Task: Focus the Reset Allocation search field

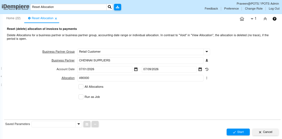Action: [x=69, y=7]
